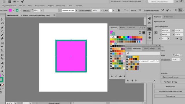Image resolution: width=185 pixels, height=104 pixels.
Task: Select the Selection arrow tool
Action: click(x=2, y=19)
